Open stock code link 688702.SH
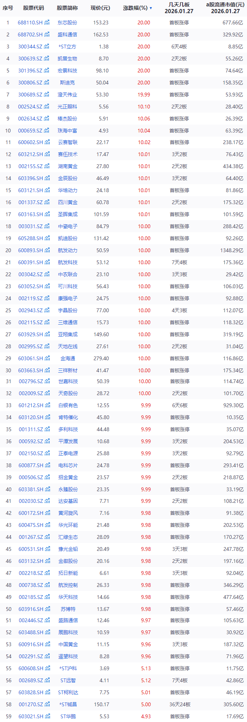 pos(30,35)
